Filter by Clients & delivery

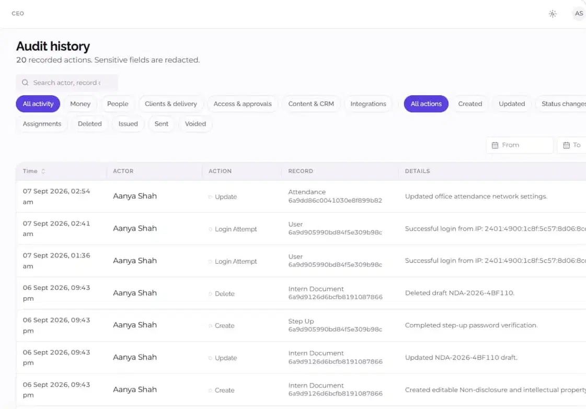171,104
